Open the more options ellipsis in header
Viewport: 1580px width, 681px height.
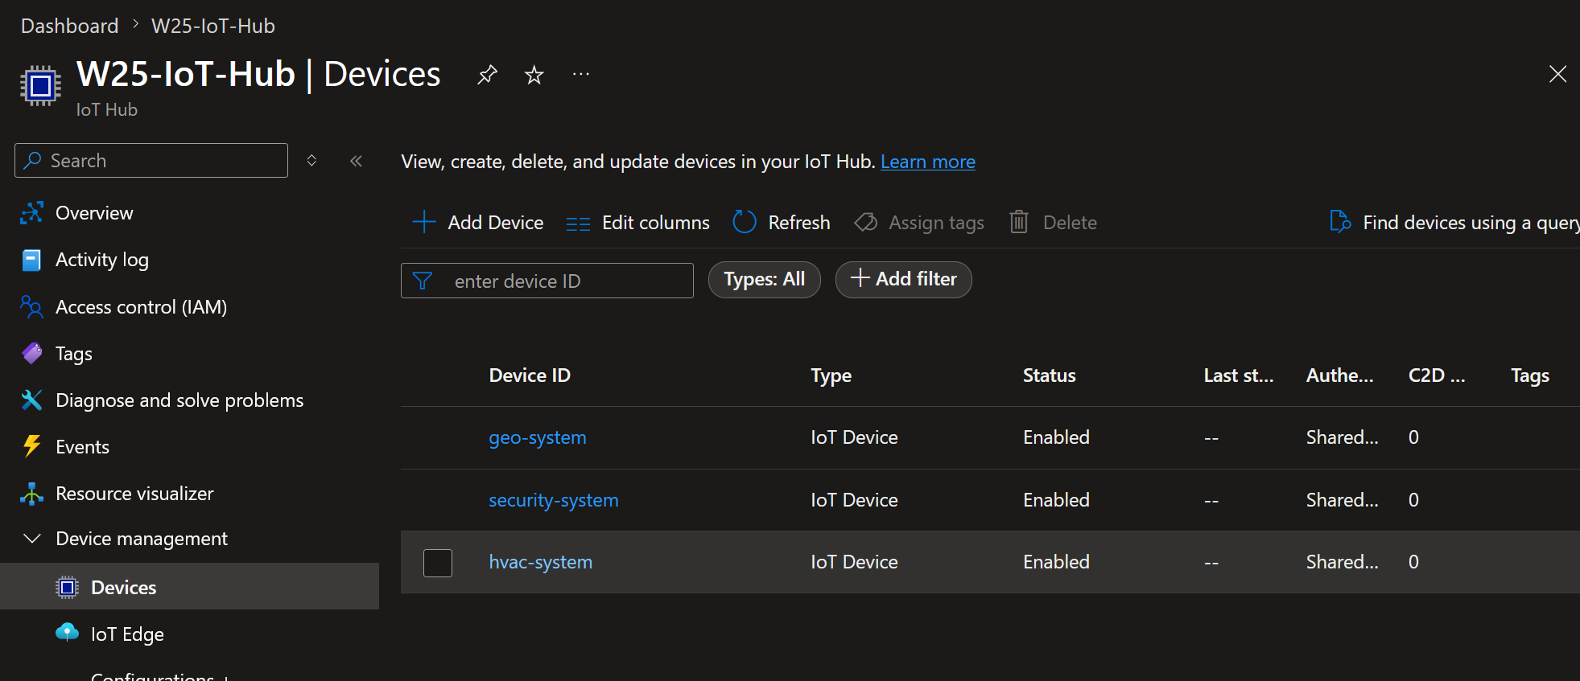[x=581, y=75]
